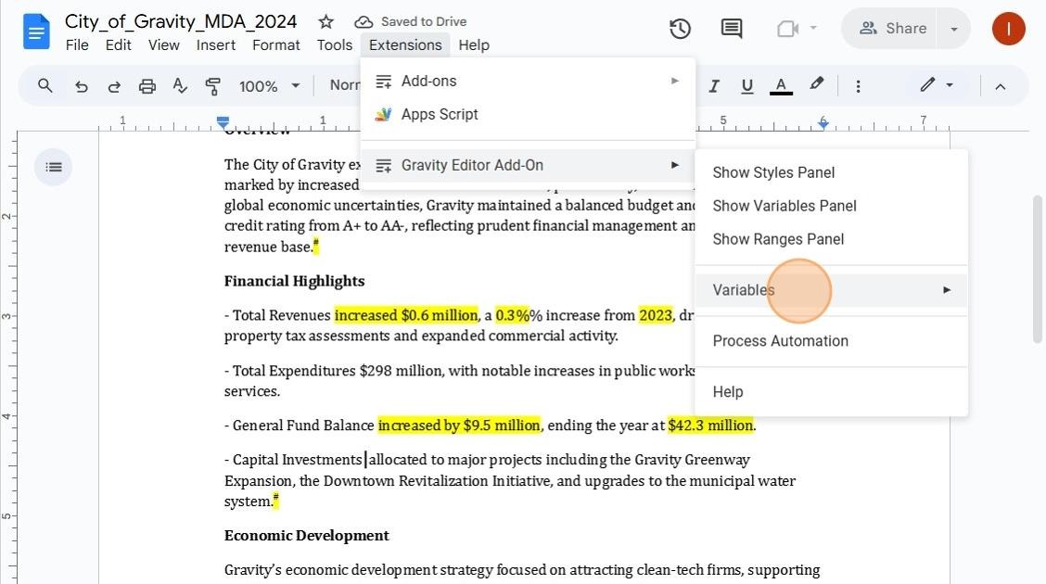
Task: Open the File menu
Action: click(77, 45)
